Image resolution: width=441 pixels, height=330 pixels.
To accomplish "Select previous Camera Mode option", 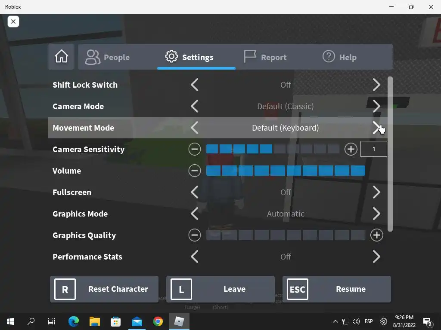I will (x=195, y=107).
